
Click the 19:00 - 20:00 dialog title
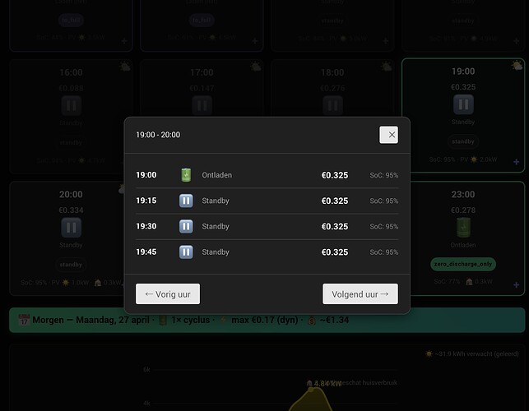(x=158, y=135)
